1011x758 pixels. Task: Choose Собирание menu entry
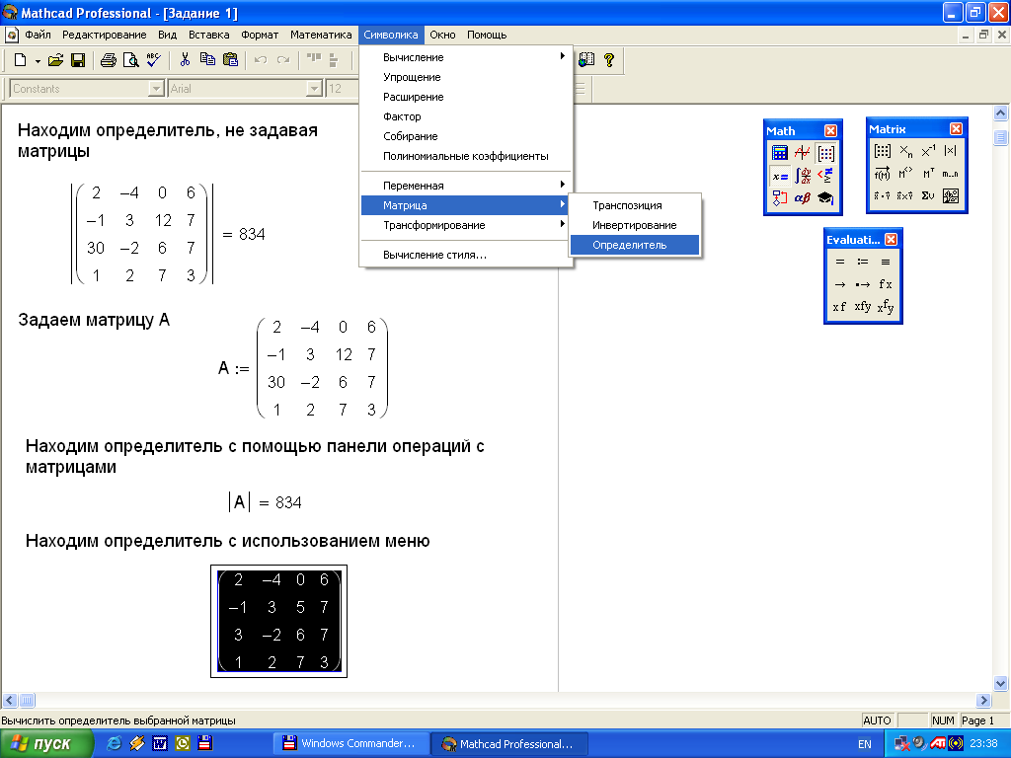(x=465, y=136)
